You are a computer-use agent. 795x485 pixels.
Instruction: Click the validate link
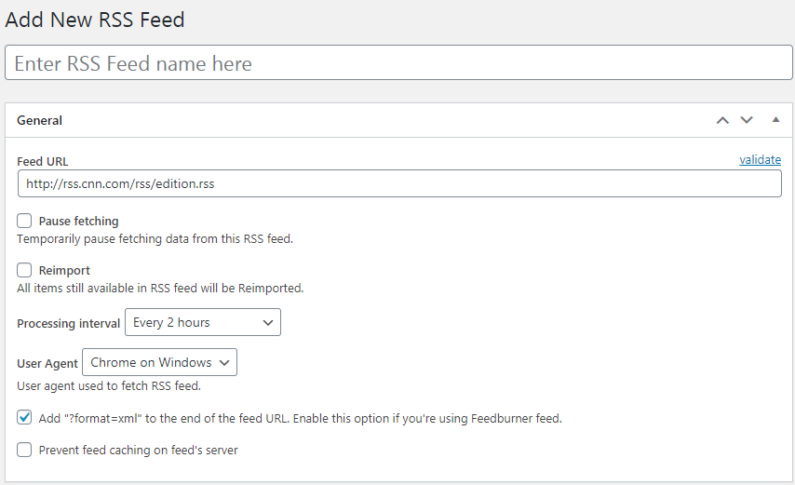pos(760,159)
